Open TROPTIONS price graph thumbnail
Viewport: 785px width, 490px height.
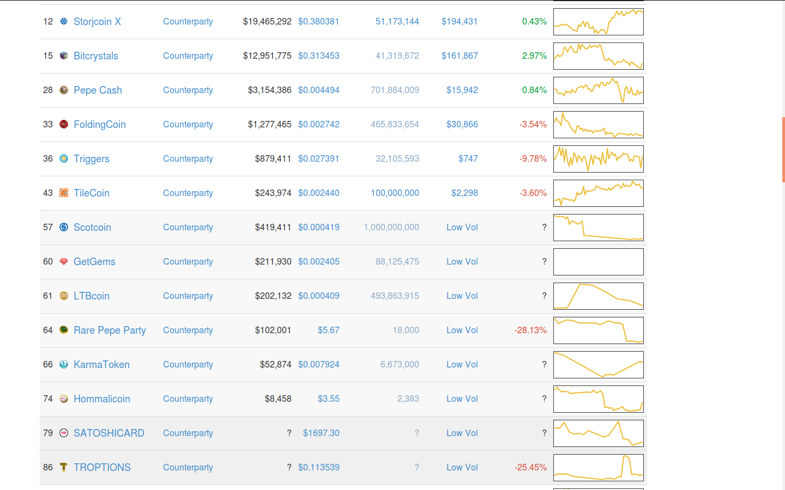[599, 468]
